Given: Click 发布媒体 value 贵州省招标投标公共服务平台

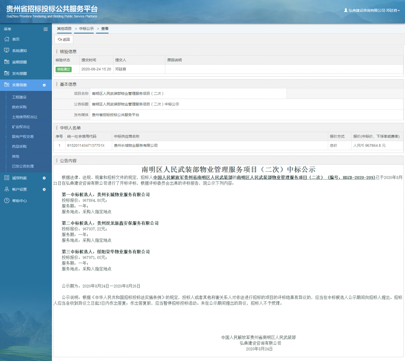Looking at the screenshot, I should pyautogui.click(x=115, y=115).
